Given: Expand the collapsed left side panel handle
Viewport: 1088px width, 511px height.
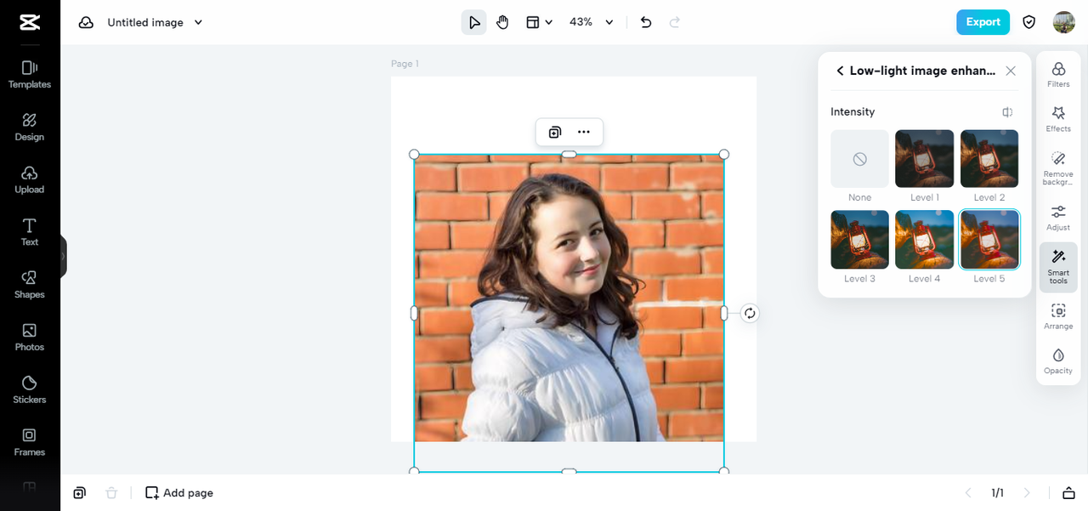Looking at the screenshot, I should (x=63, y=256).
